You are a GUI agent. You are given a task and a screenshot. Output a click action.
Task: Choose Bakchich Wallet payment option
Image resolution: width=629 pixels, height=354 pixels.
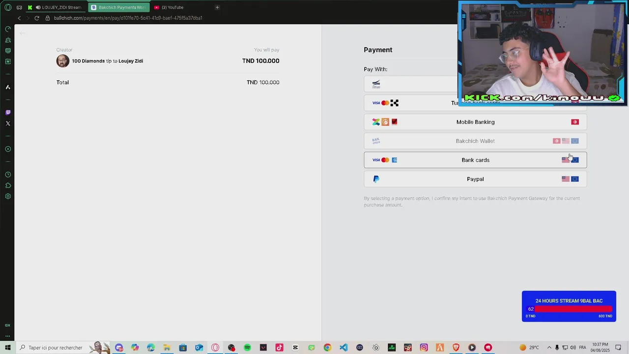pos(475,141)
